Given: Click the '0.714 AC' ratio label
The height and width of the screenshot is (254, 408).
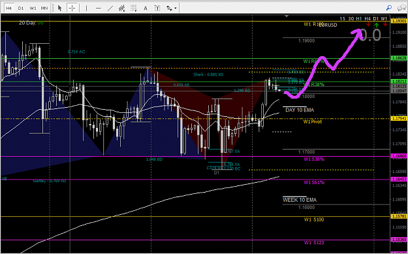Looking at the screenshot, I should (x=76, y=52).
